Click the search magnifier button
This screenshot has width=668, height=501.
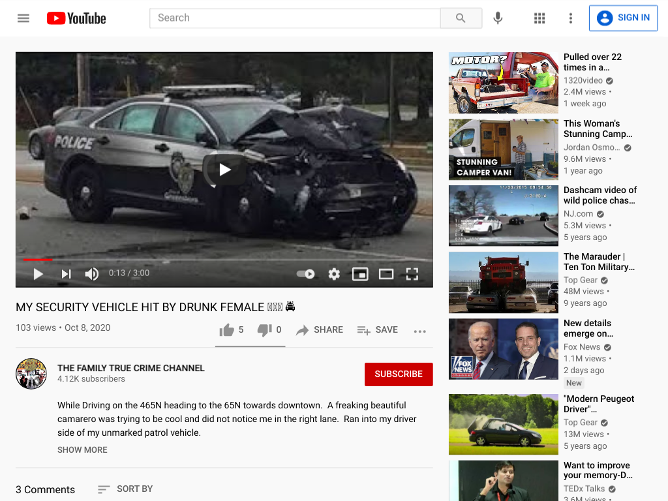(461, 18)
